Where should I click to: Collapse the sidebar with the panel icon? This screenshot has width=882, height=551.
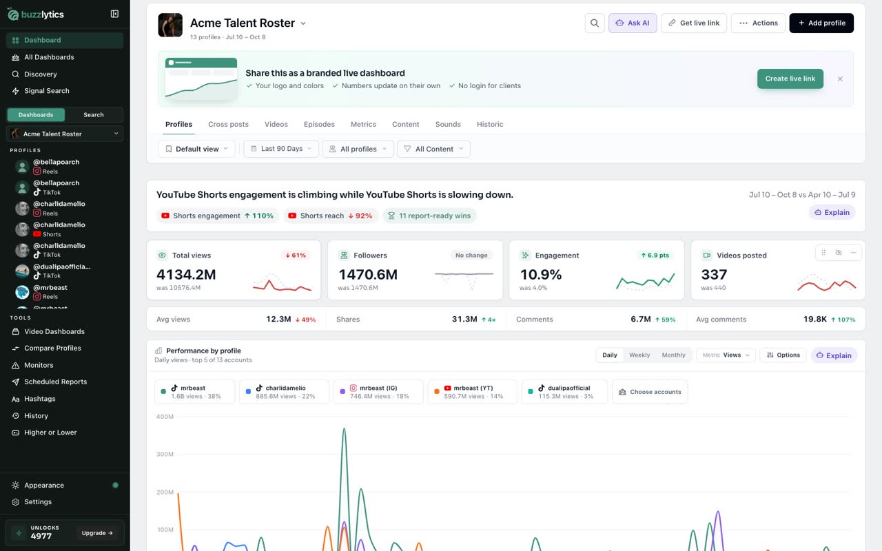tap(114, 14)
